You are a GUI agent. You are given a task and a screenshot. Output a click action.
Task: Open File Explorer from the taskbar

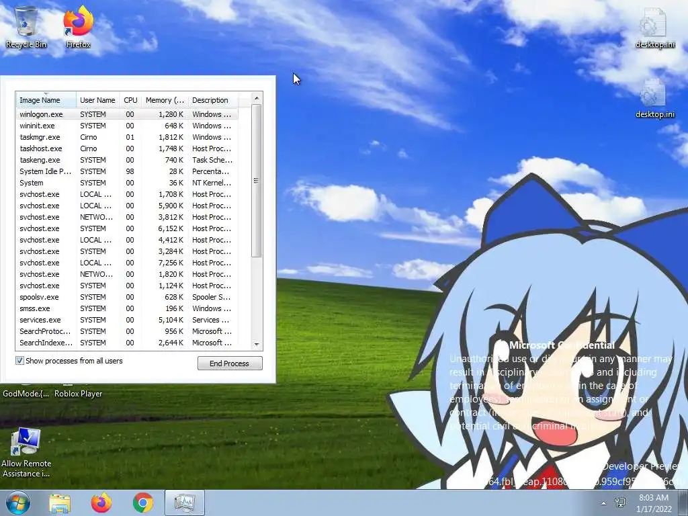pos(60,503)
